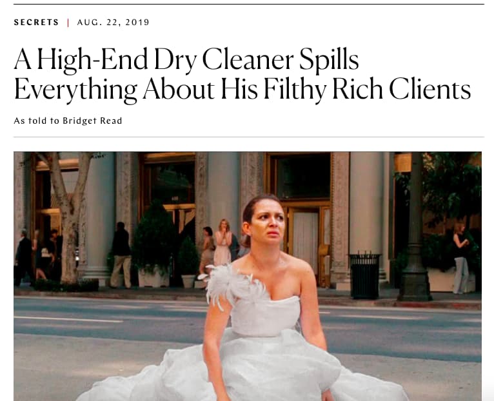Click the AUG. 22, 2019 publication date

[113, 23]
